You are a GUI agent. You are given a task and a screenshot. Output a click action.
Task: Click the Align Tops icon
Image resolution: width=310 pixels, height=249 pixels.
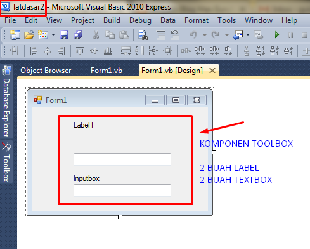pos(80,51)
